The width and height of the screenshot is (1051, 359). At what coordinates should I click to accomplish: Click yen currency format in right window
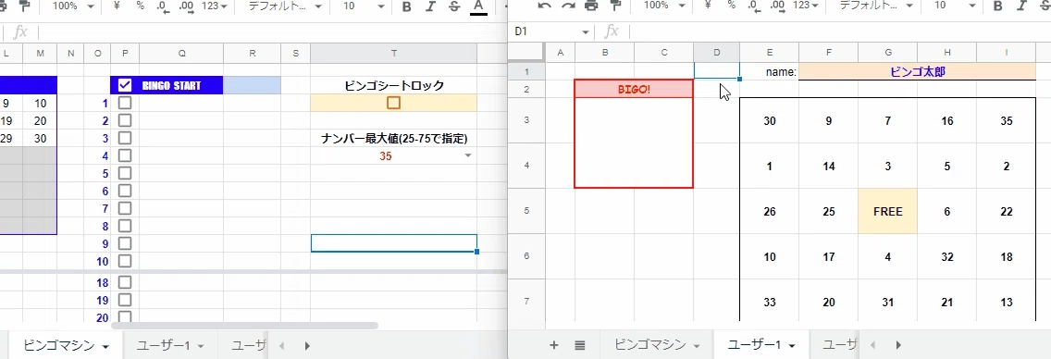tap(708, 6)
